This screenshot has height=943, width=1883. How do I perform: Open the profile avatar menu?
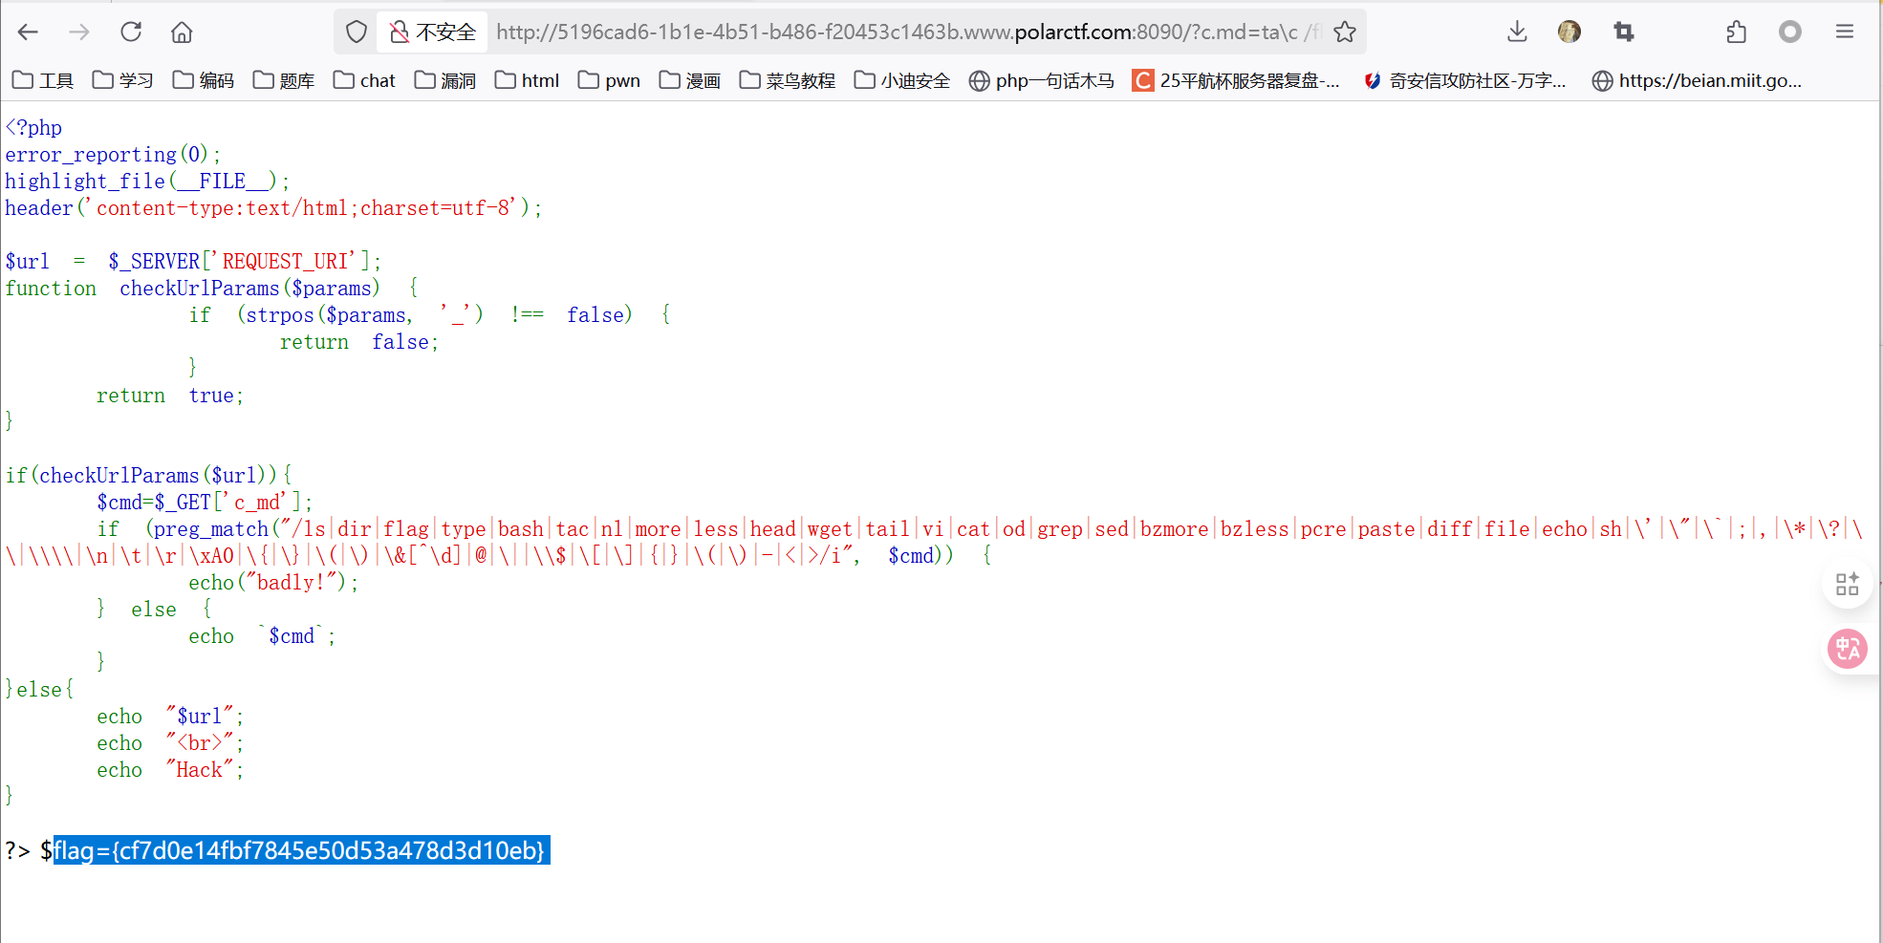(x=1569, y=32)
